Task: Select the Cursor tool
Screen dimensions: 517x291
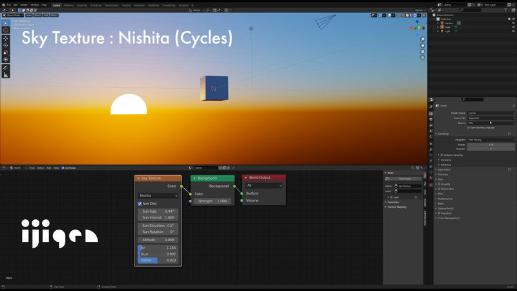Action: click(6, 30)
